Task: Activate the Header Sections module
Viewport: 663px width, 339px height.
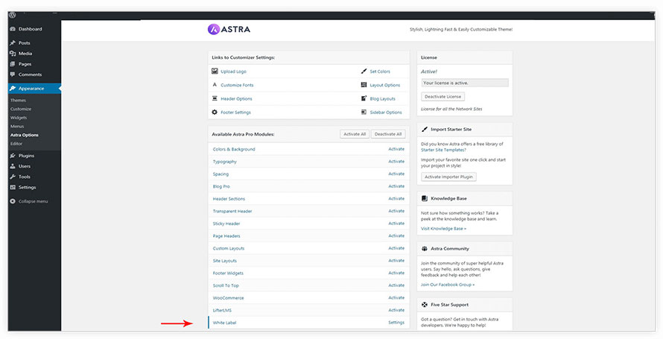Action: click(396, 198)
